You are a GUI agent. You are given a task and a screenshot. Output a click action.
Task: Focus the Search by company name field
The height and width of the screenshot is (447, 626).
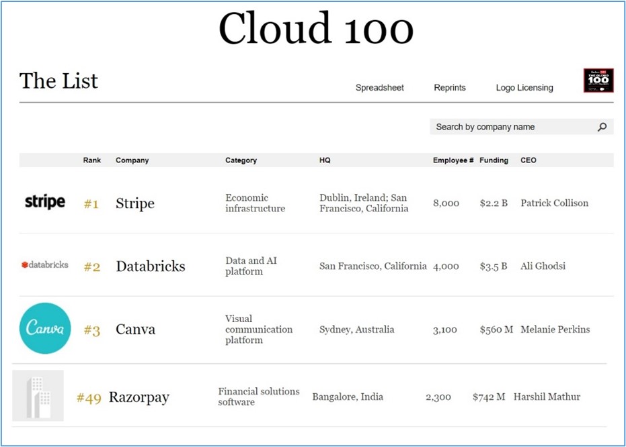point(521,127)
